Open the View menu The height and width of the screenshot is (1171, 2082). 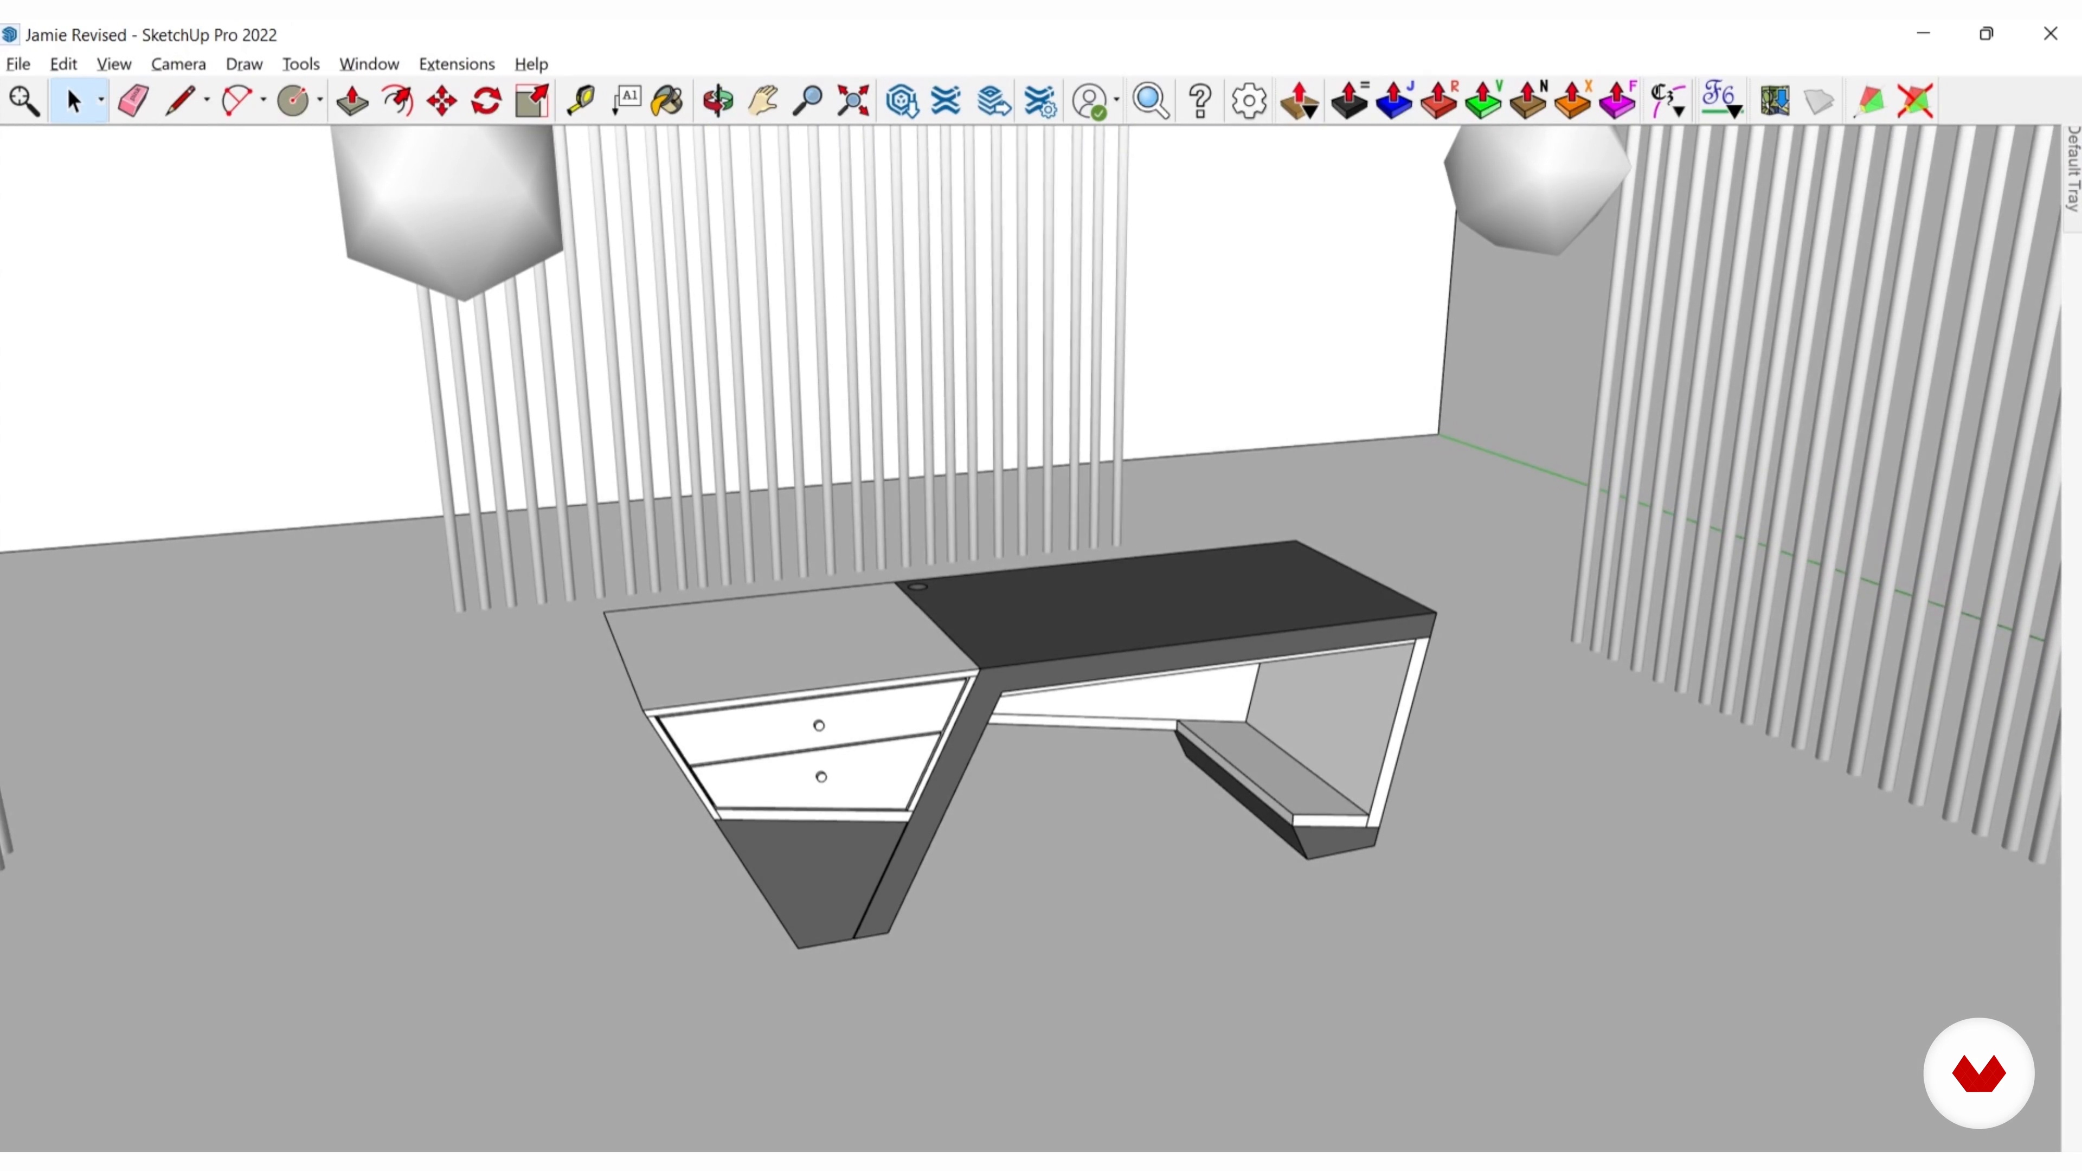point(114,64)
